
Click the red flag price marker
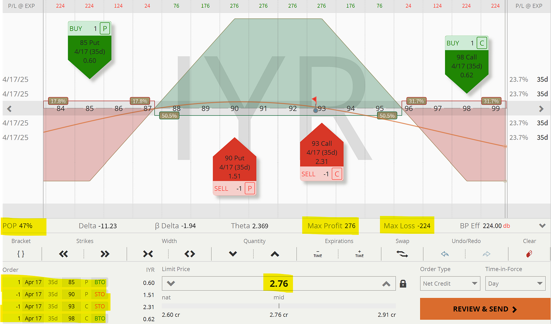[314, 100]
